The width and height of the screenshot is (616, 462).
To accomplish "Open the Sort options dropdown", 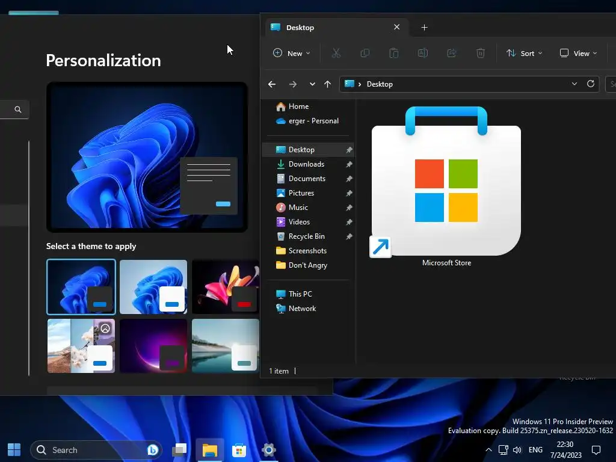I will point(524,53).
